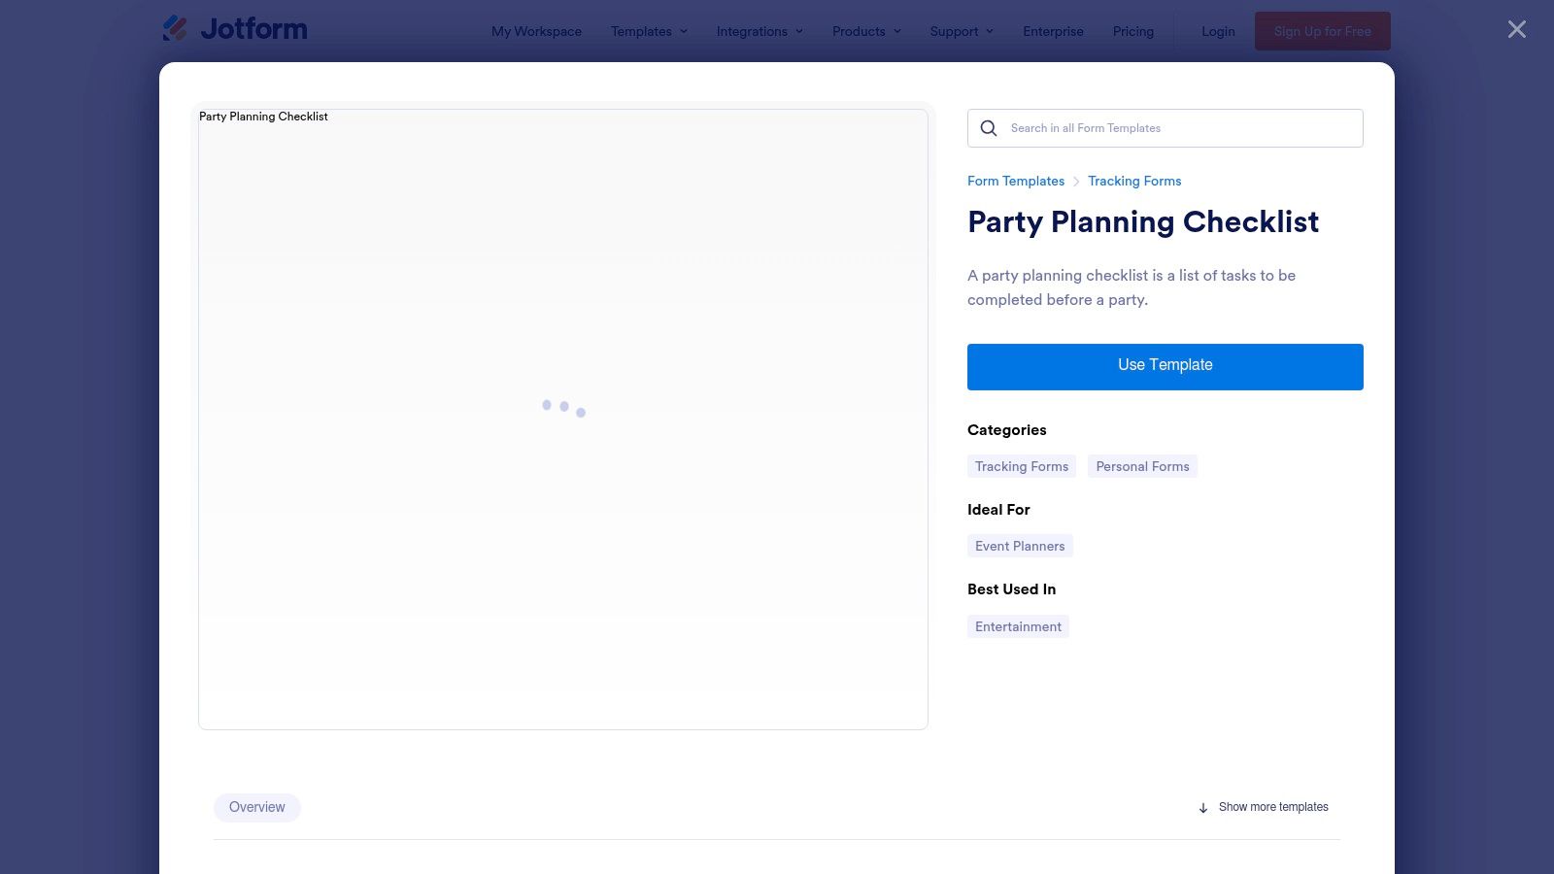
Task: Click the Event Planners tag under Ideal For
Action: click(1020, 546)
